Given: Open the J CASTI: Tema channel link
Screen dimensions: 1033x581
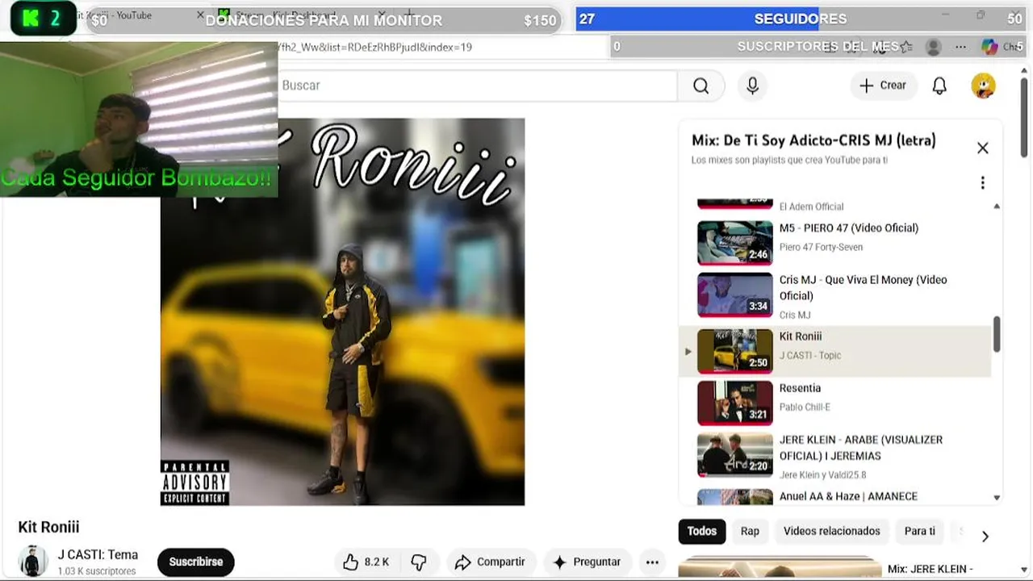Looking at the screenshot, I should click(x=98, y=555).
